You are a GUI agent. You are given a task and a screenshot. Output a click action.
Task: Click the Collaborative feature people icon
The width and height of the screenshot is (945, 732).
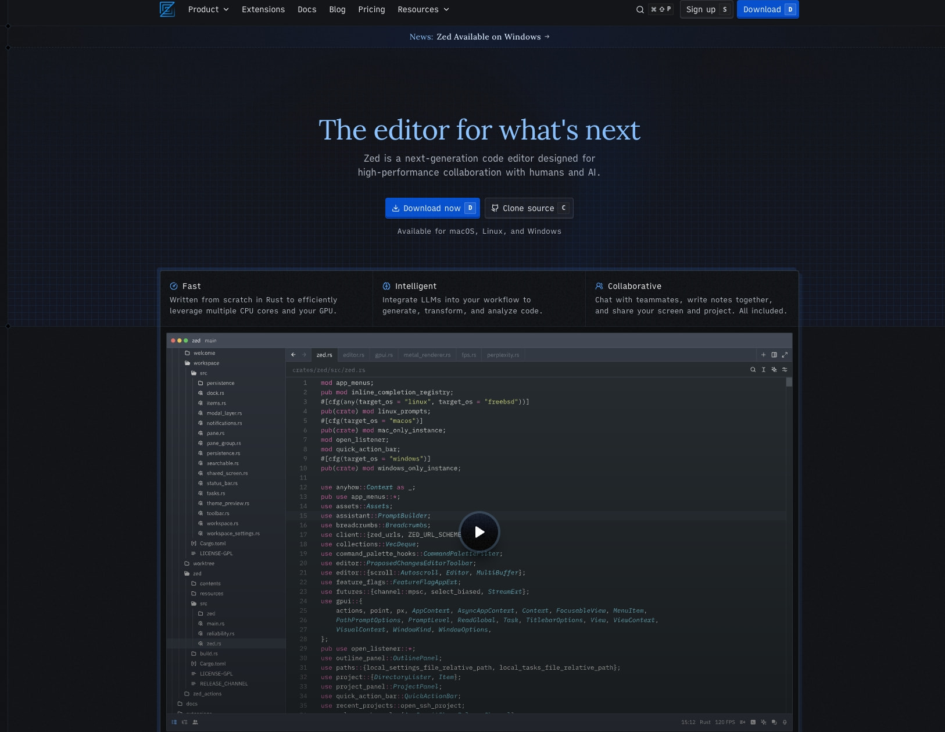click(x=599, y=286)
